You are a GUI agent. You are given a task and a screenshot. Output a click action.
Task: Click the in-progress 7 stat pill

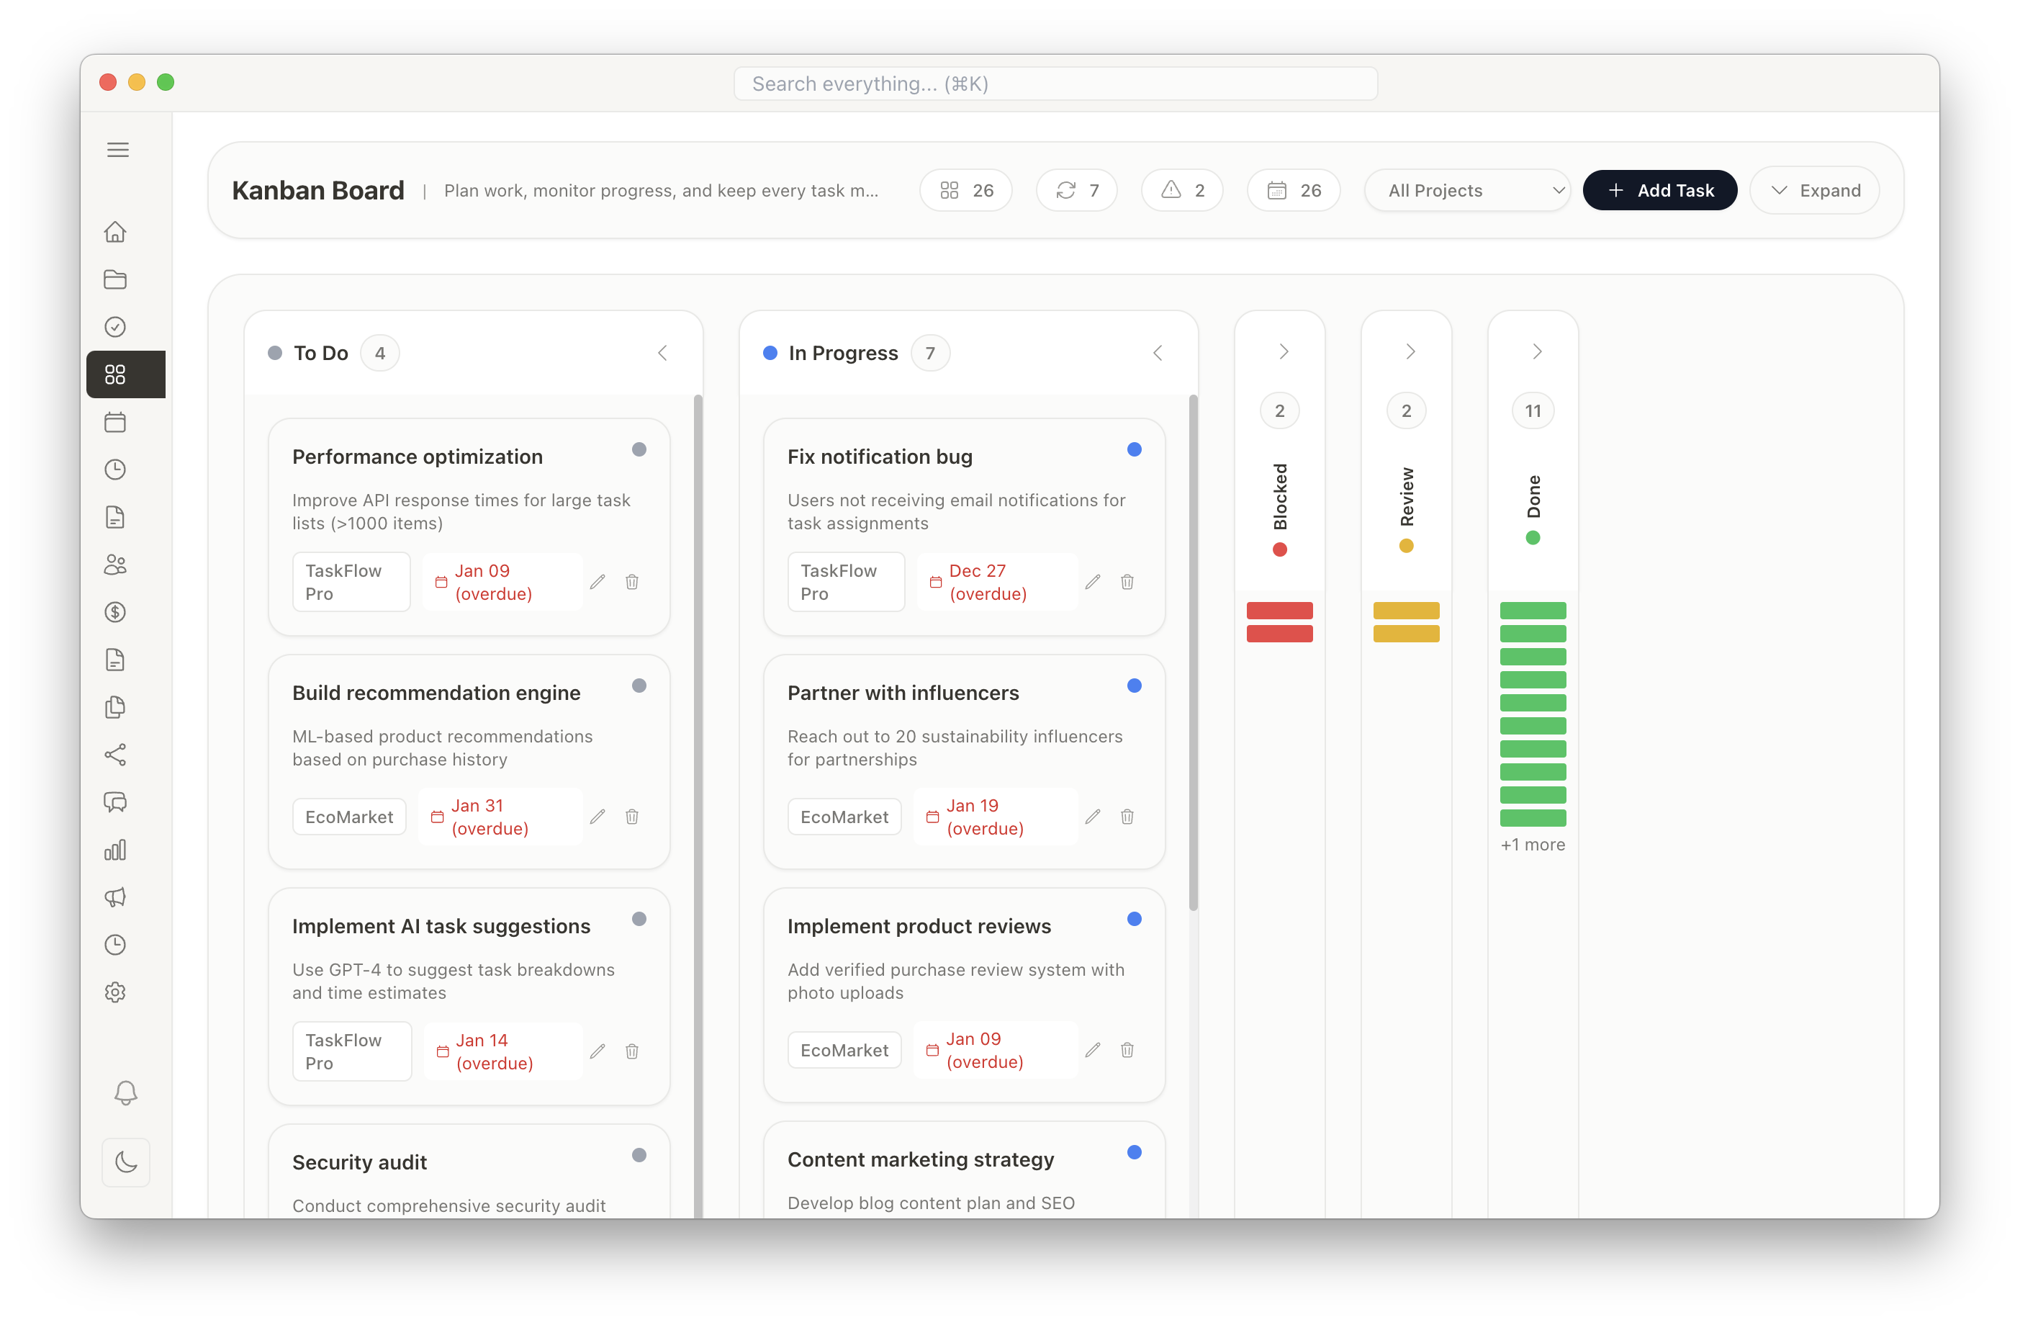coord(1076,190)
